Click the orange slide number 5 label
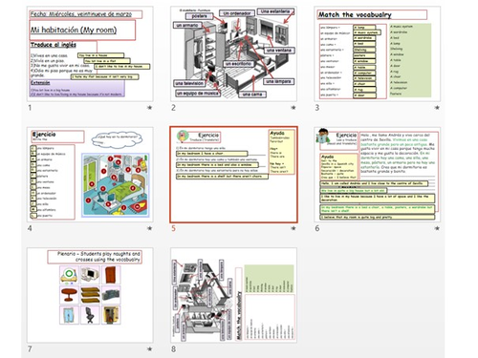This screenshot has width=478, height=358. [x=173, y=228]
